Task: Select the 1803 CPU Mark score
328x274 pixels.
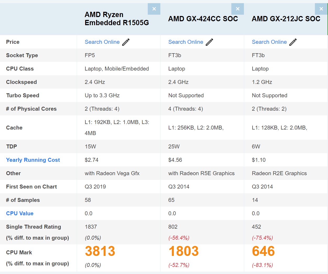Action: [x=184, y=251]
